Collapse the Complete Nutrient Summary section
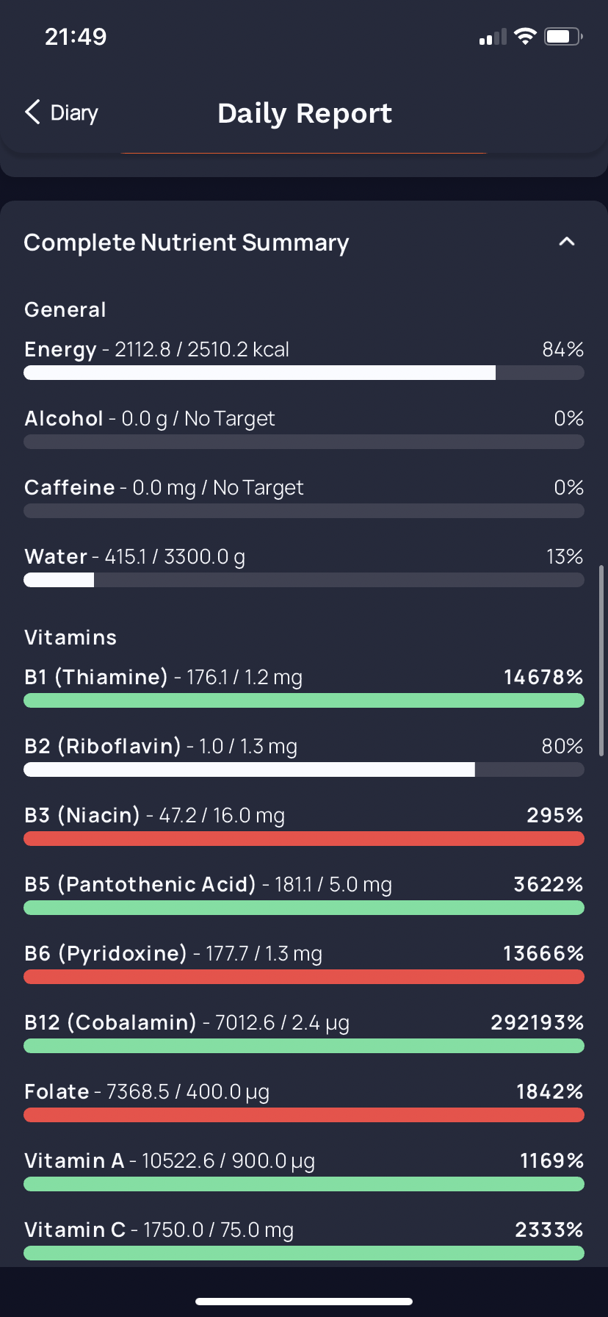Viewport: 608px width, 1317px height. (x=567, y=242)
